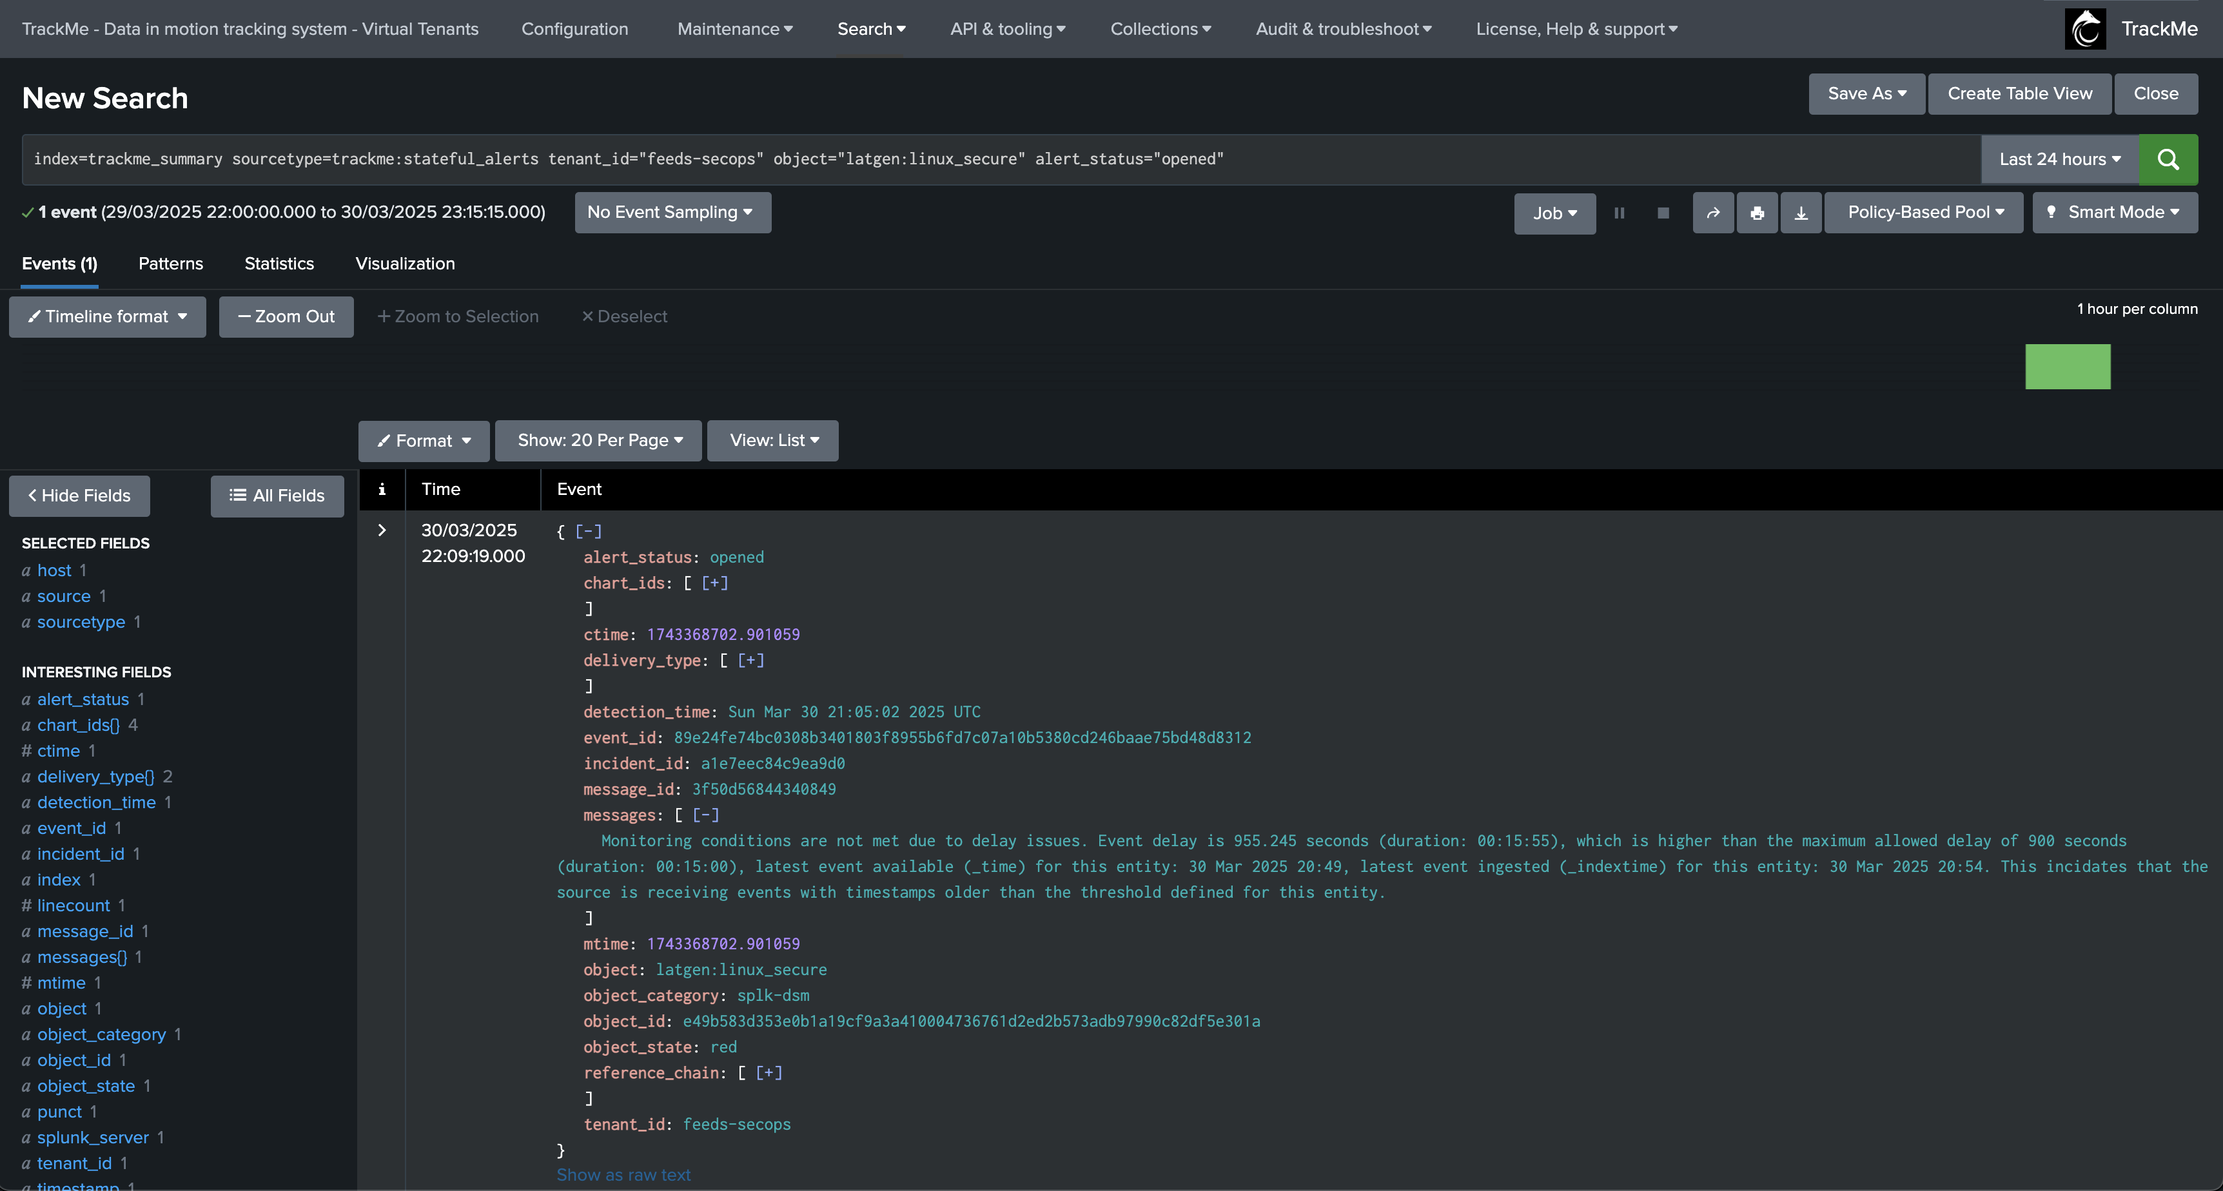Image resolution: width=2223 pixels, height=1191 pixels.
Task: Collapse the JSON root [-] toggle
Action: (x=589, y=531)
